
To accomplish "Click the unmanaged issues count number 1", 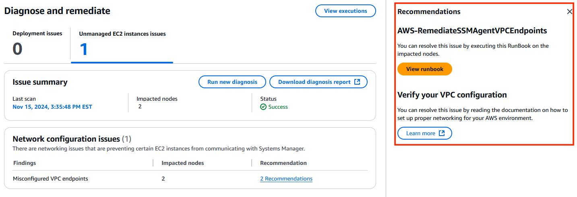I will tap(84, 50).
